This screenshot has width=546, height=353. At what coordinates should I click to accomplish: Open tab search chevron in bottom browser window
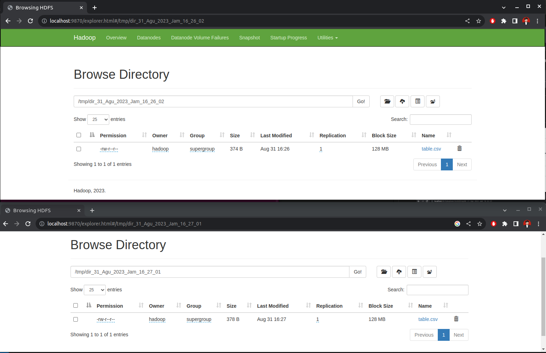click(x=505, y=210)
